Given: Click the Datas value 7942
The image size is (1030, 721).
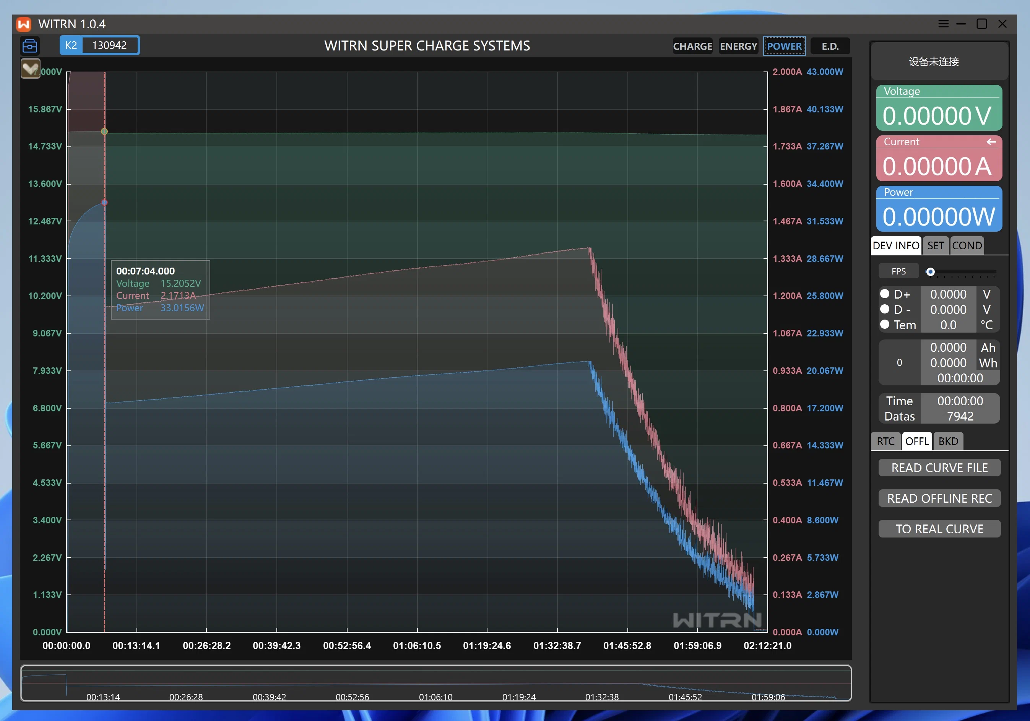Looking at the screenshot, I should click(x=960, y=416).
